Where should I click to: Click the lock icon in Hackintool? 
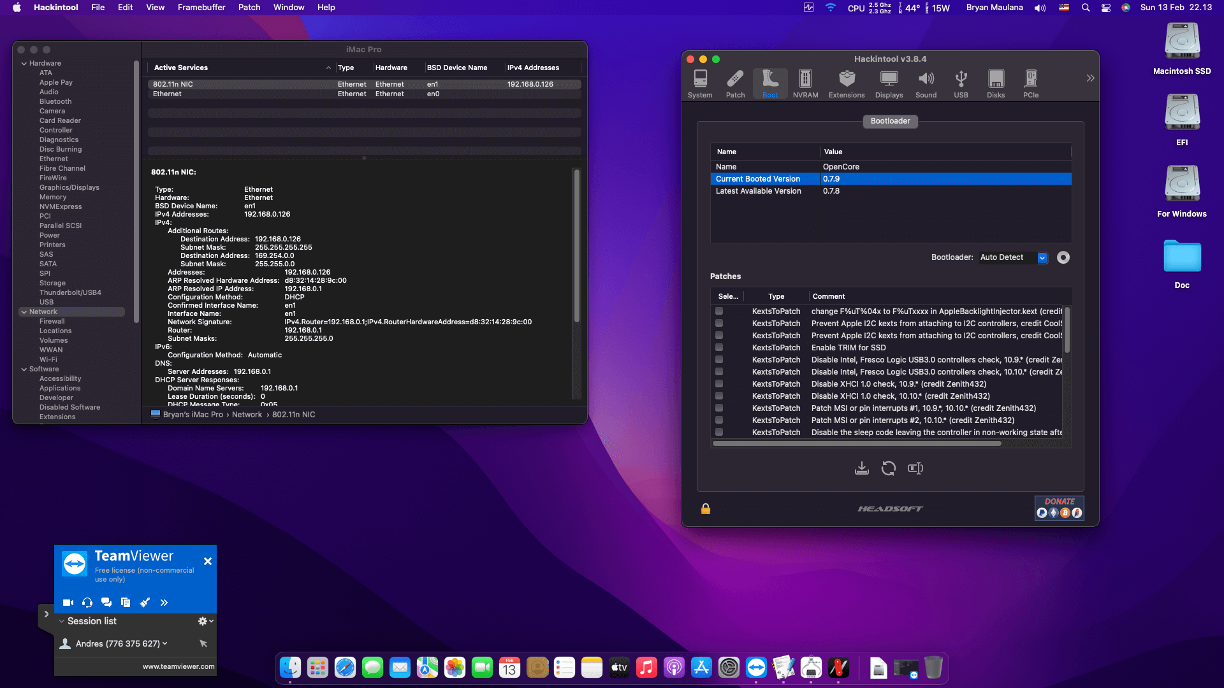706,508
